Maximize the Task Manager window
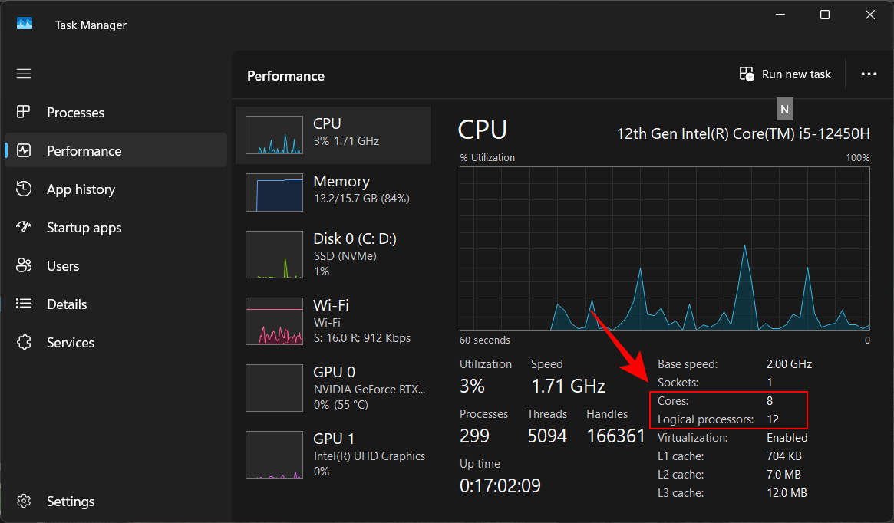894x523 pixels. pyautogui.click(x=824, y=15)
